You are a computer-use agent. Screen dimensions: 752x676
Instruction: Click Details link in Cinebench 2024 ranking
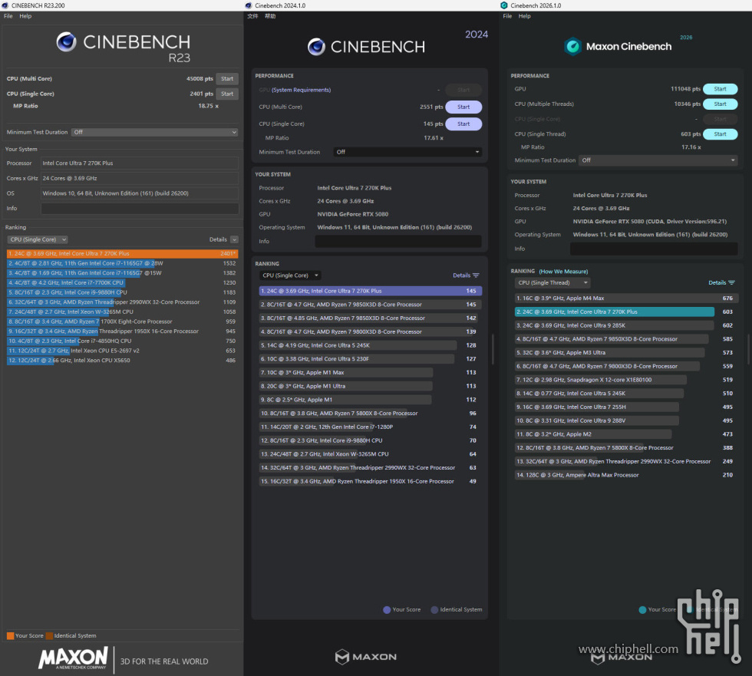click(x=461, y=275)
